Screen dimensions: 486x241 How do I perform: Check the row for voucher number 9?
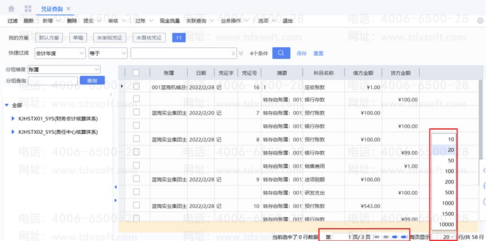(x=136, y=179)
